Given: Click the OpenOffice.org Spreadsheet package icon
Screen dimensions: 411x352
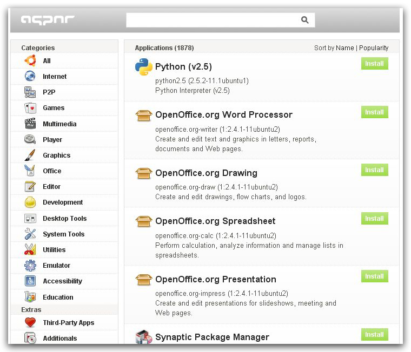Looking at the screenshot, I should pyautogui.click(x=144, y=221).
